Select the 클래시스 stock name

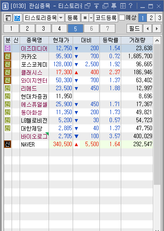click(32, 72)
